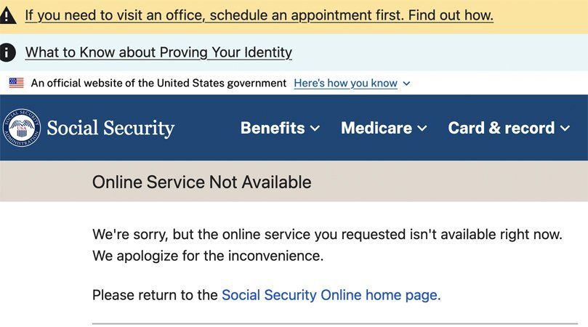Open What to Know about Proving Your Identity
Viewport: 588px width, 327px height.
point(158,52)
